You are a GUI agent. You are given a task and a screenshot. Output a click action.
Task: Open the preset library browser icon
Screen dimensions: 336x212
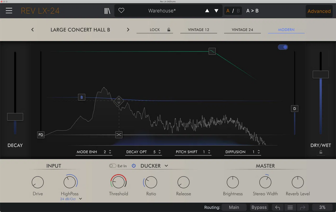tap(107, 10)
